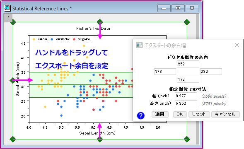Click the graph window vertical scrollbar
The width and height of the screenshot is (244, 149).
coord(197,79)
